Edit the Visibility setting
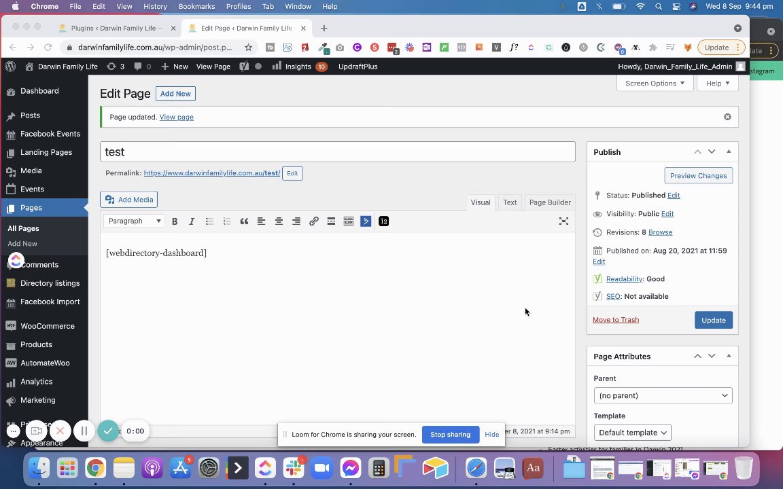783x489 pixels. point(667,213)
